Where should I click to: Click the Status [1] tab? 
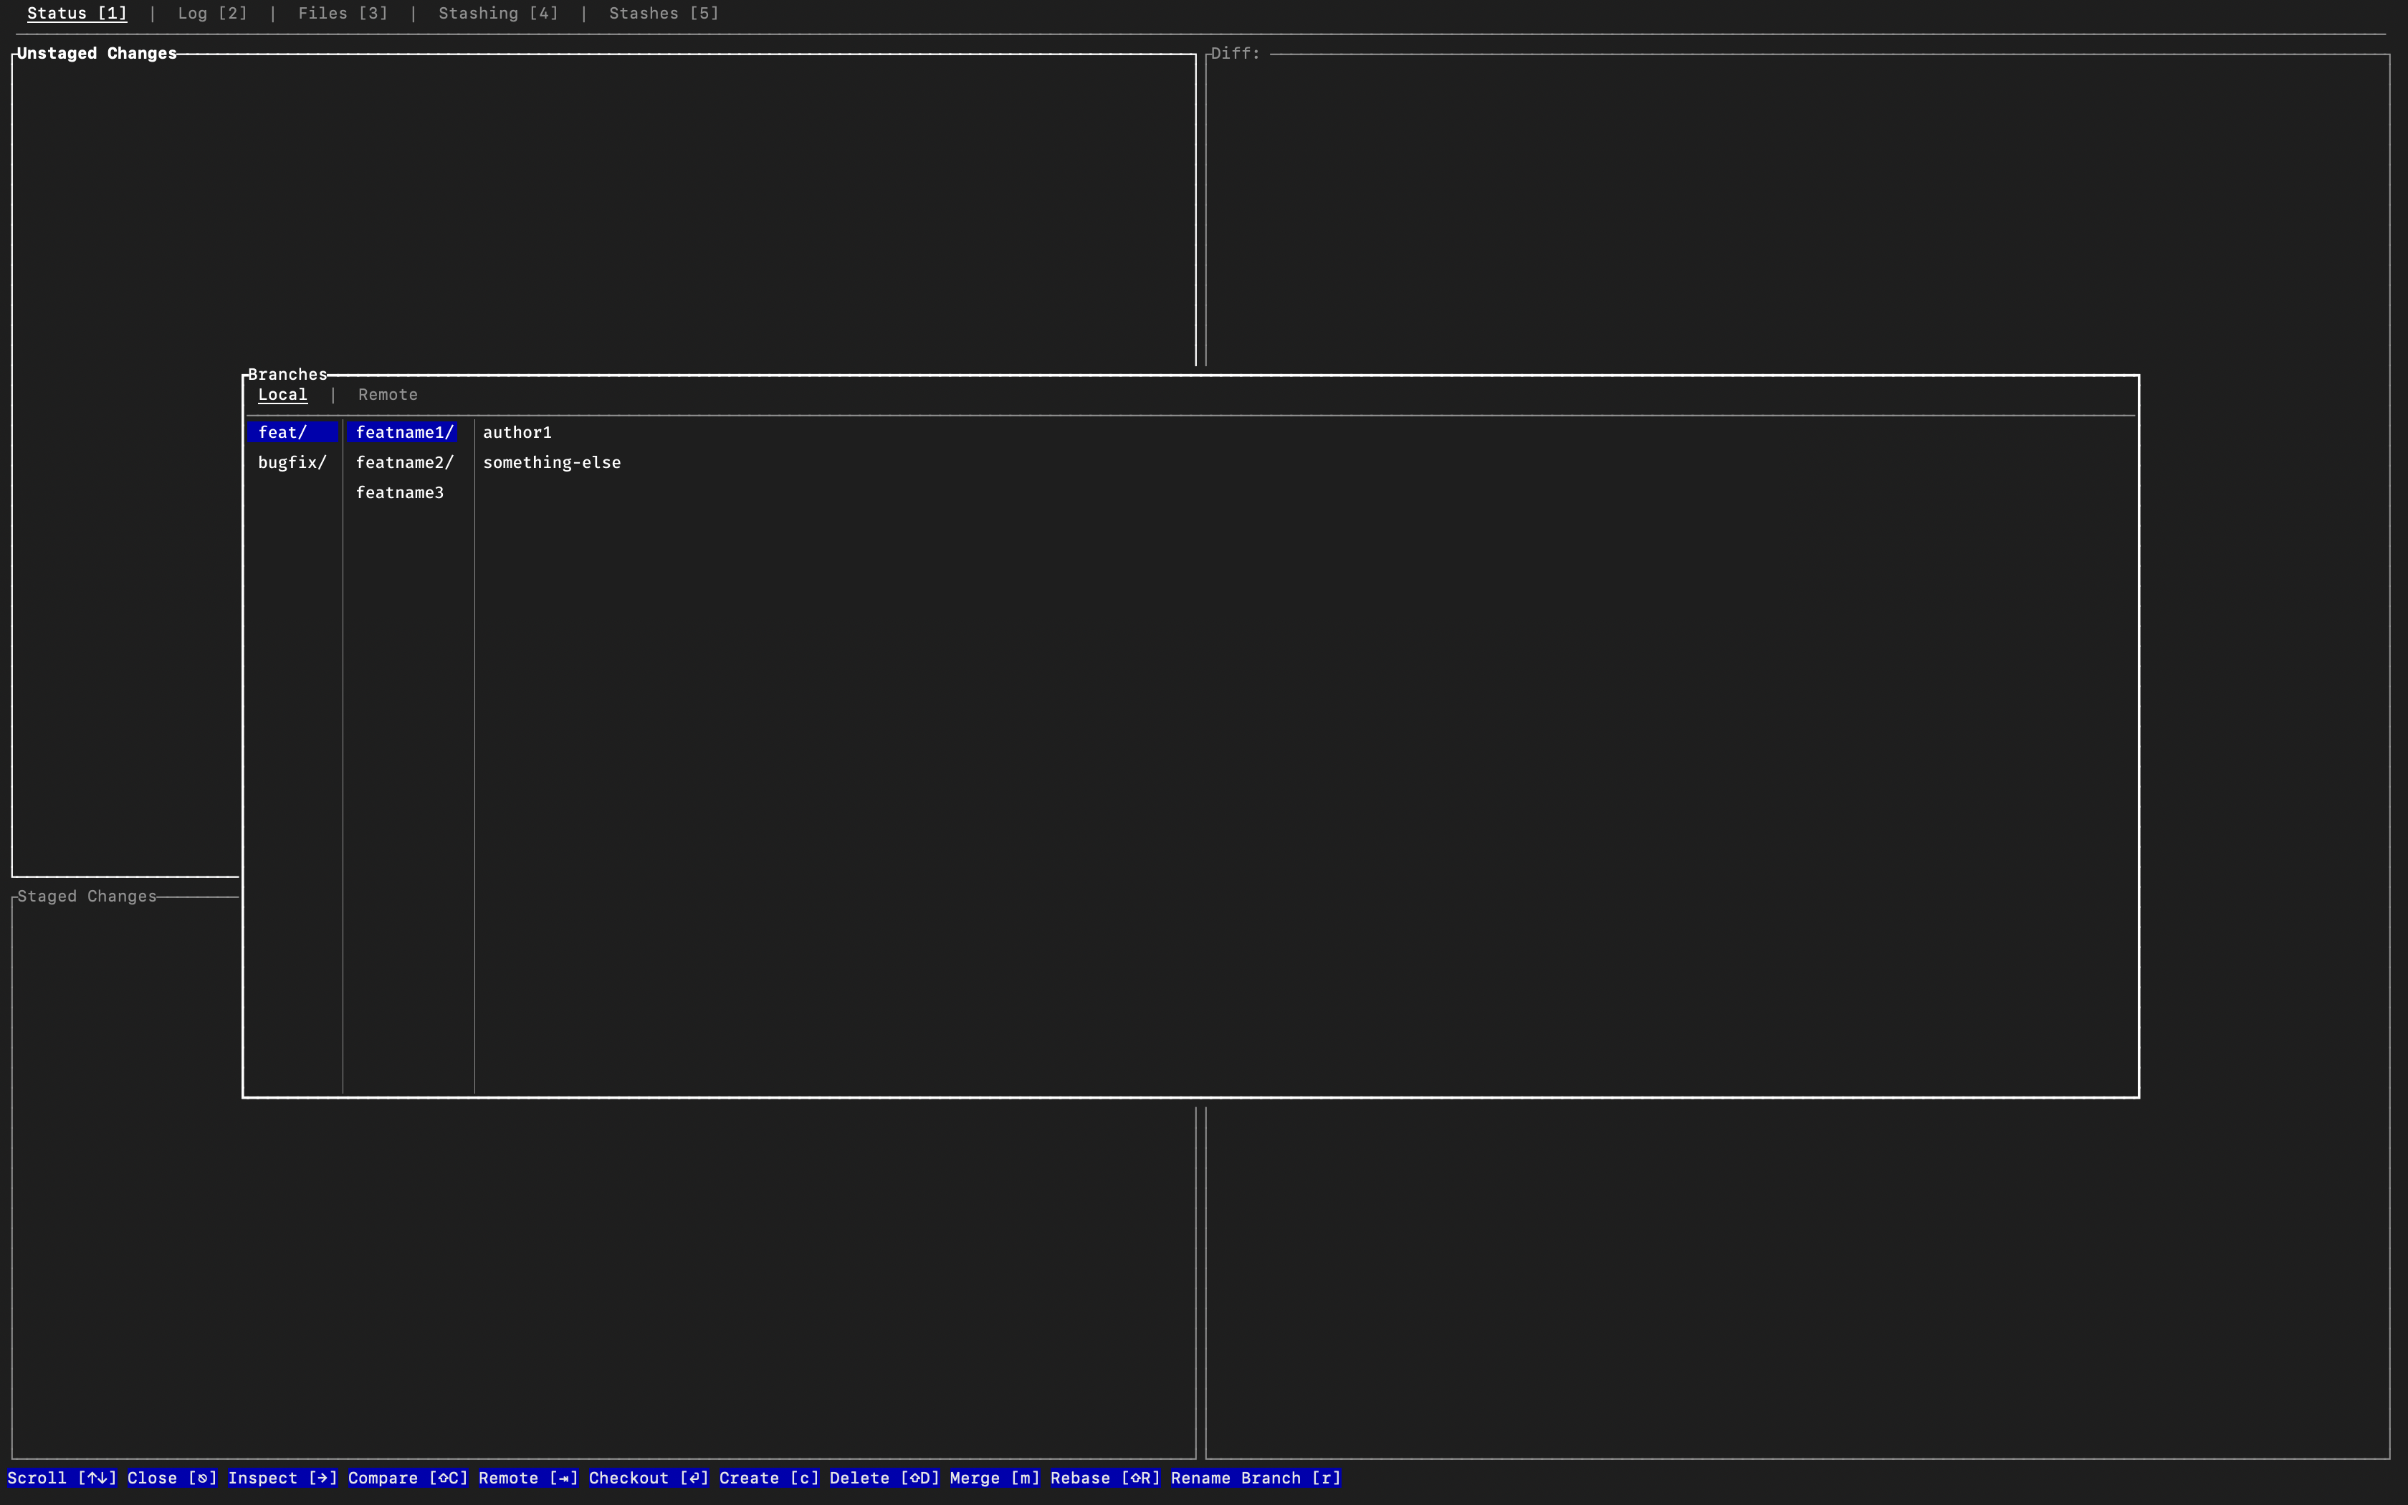77,13
